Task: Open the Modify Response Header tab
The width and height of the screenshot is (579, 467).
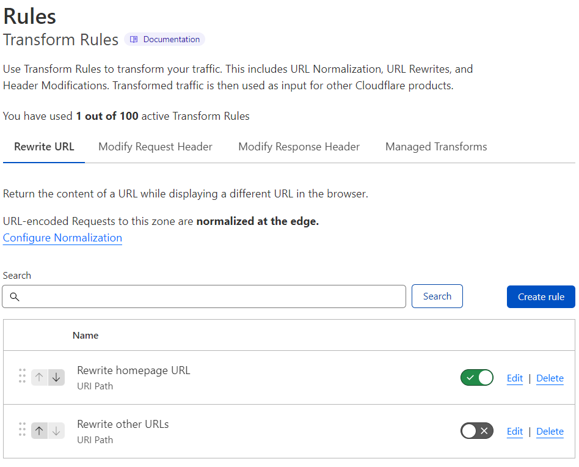Action: point(299,147)
